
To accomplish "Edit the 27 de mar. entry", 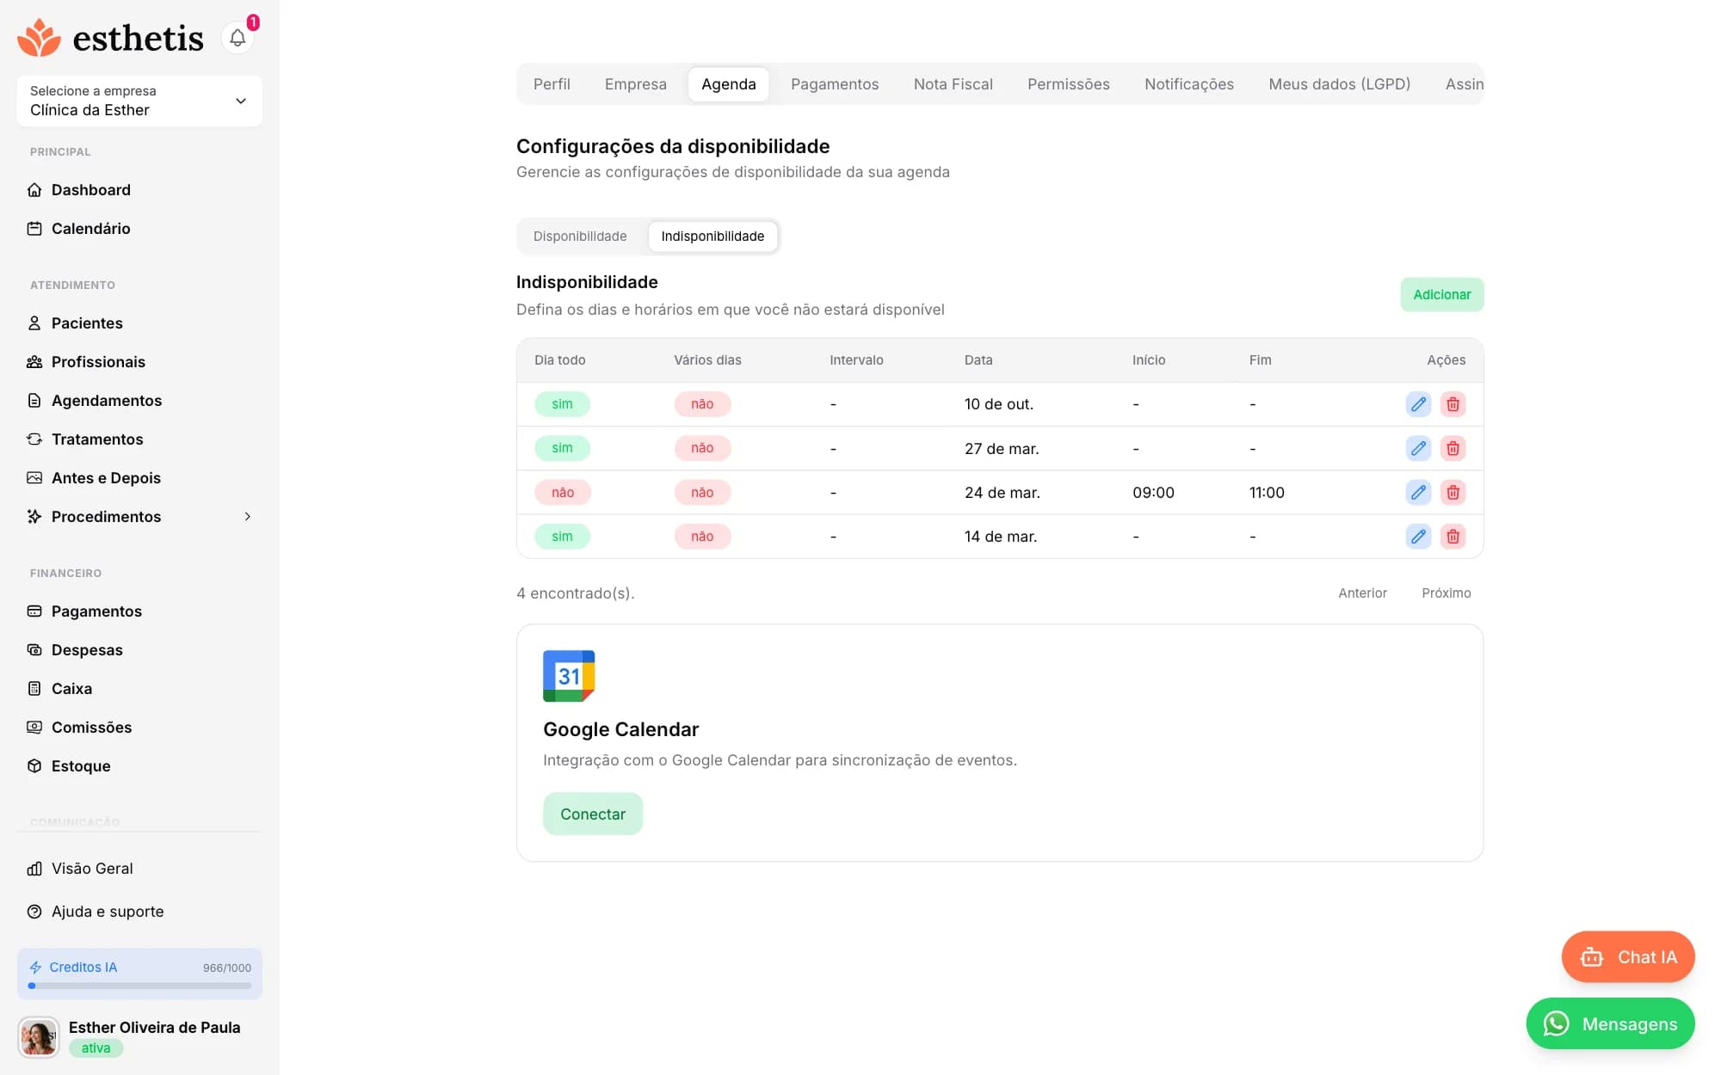I will point(1418,448).
